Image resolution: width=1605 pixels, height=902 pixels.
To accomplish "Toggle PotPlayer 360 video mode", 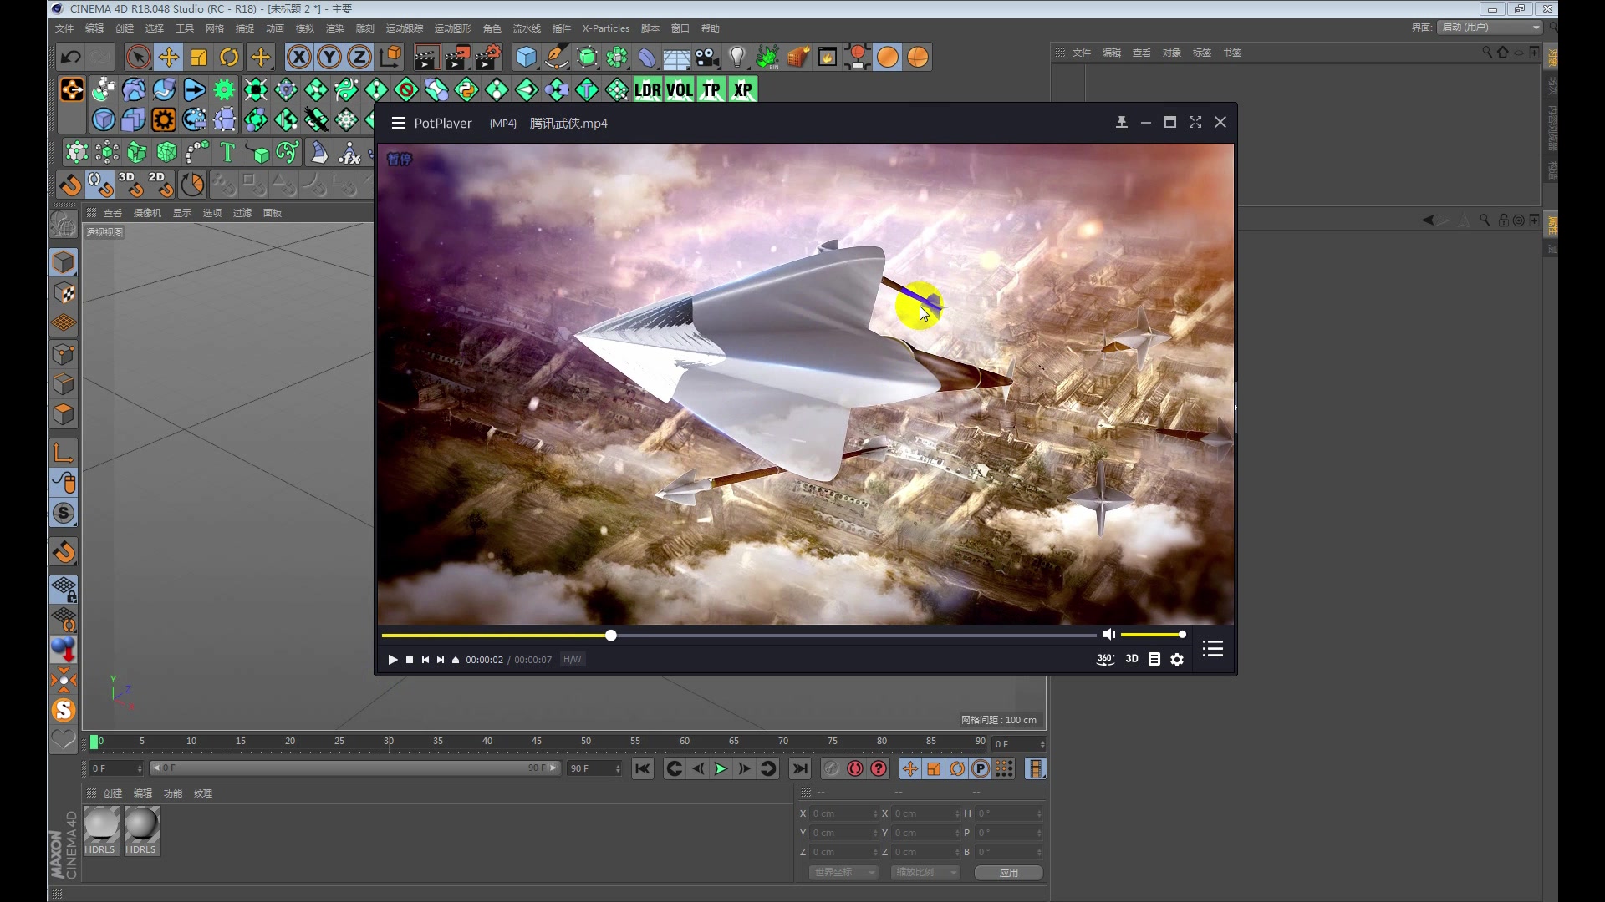I will coord(1105,659).
